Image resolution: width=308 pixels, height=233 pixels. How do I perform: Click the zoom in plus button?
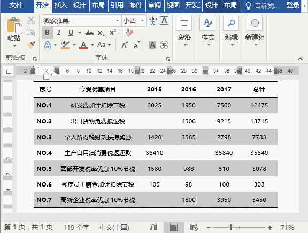click(x=270, y=228)
